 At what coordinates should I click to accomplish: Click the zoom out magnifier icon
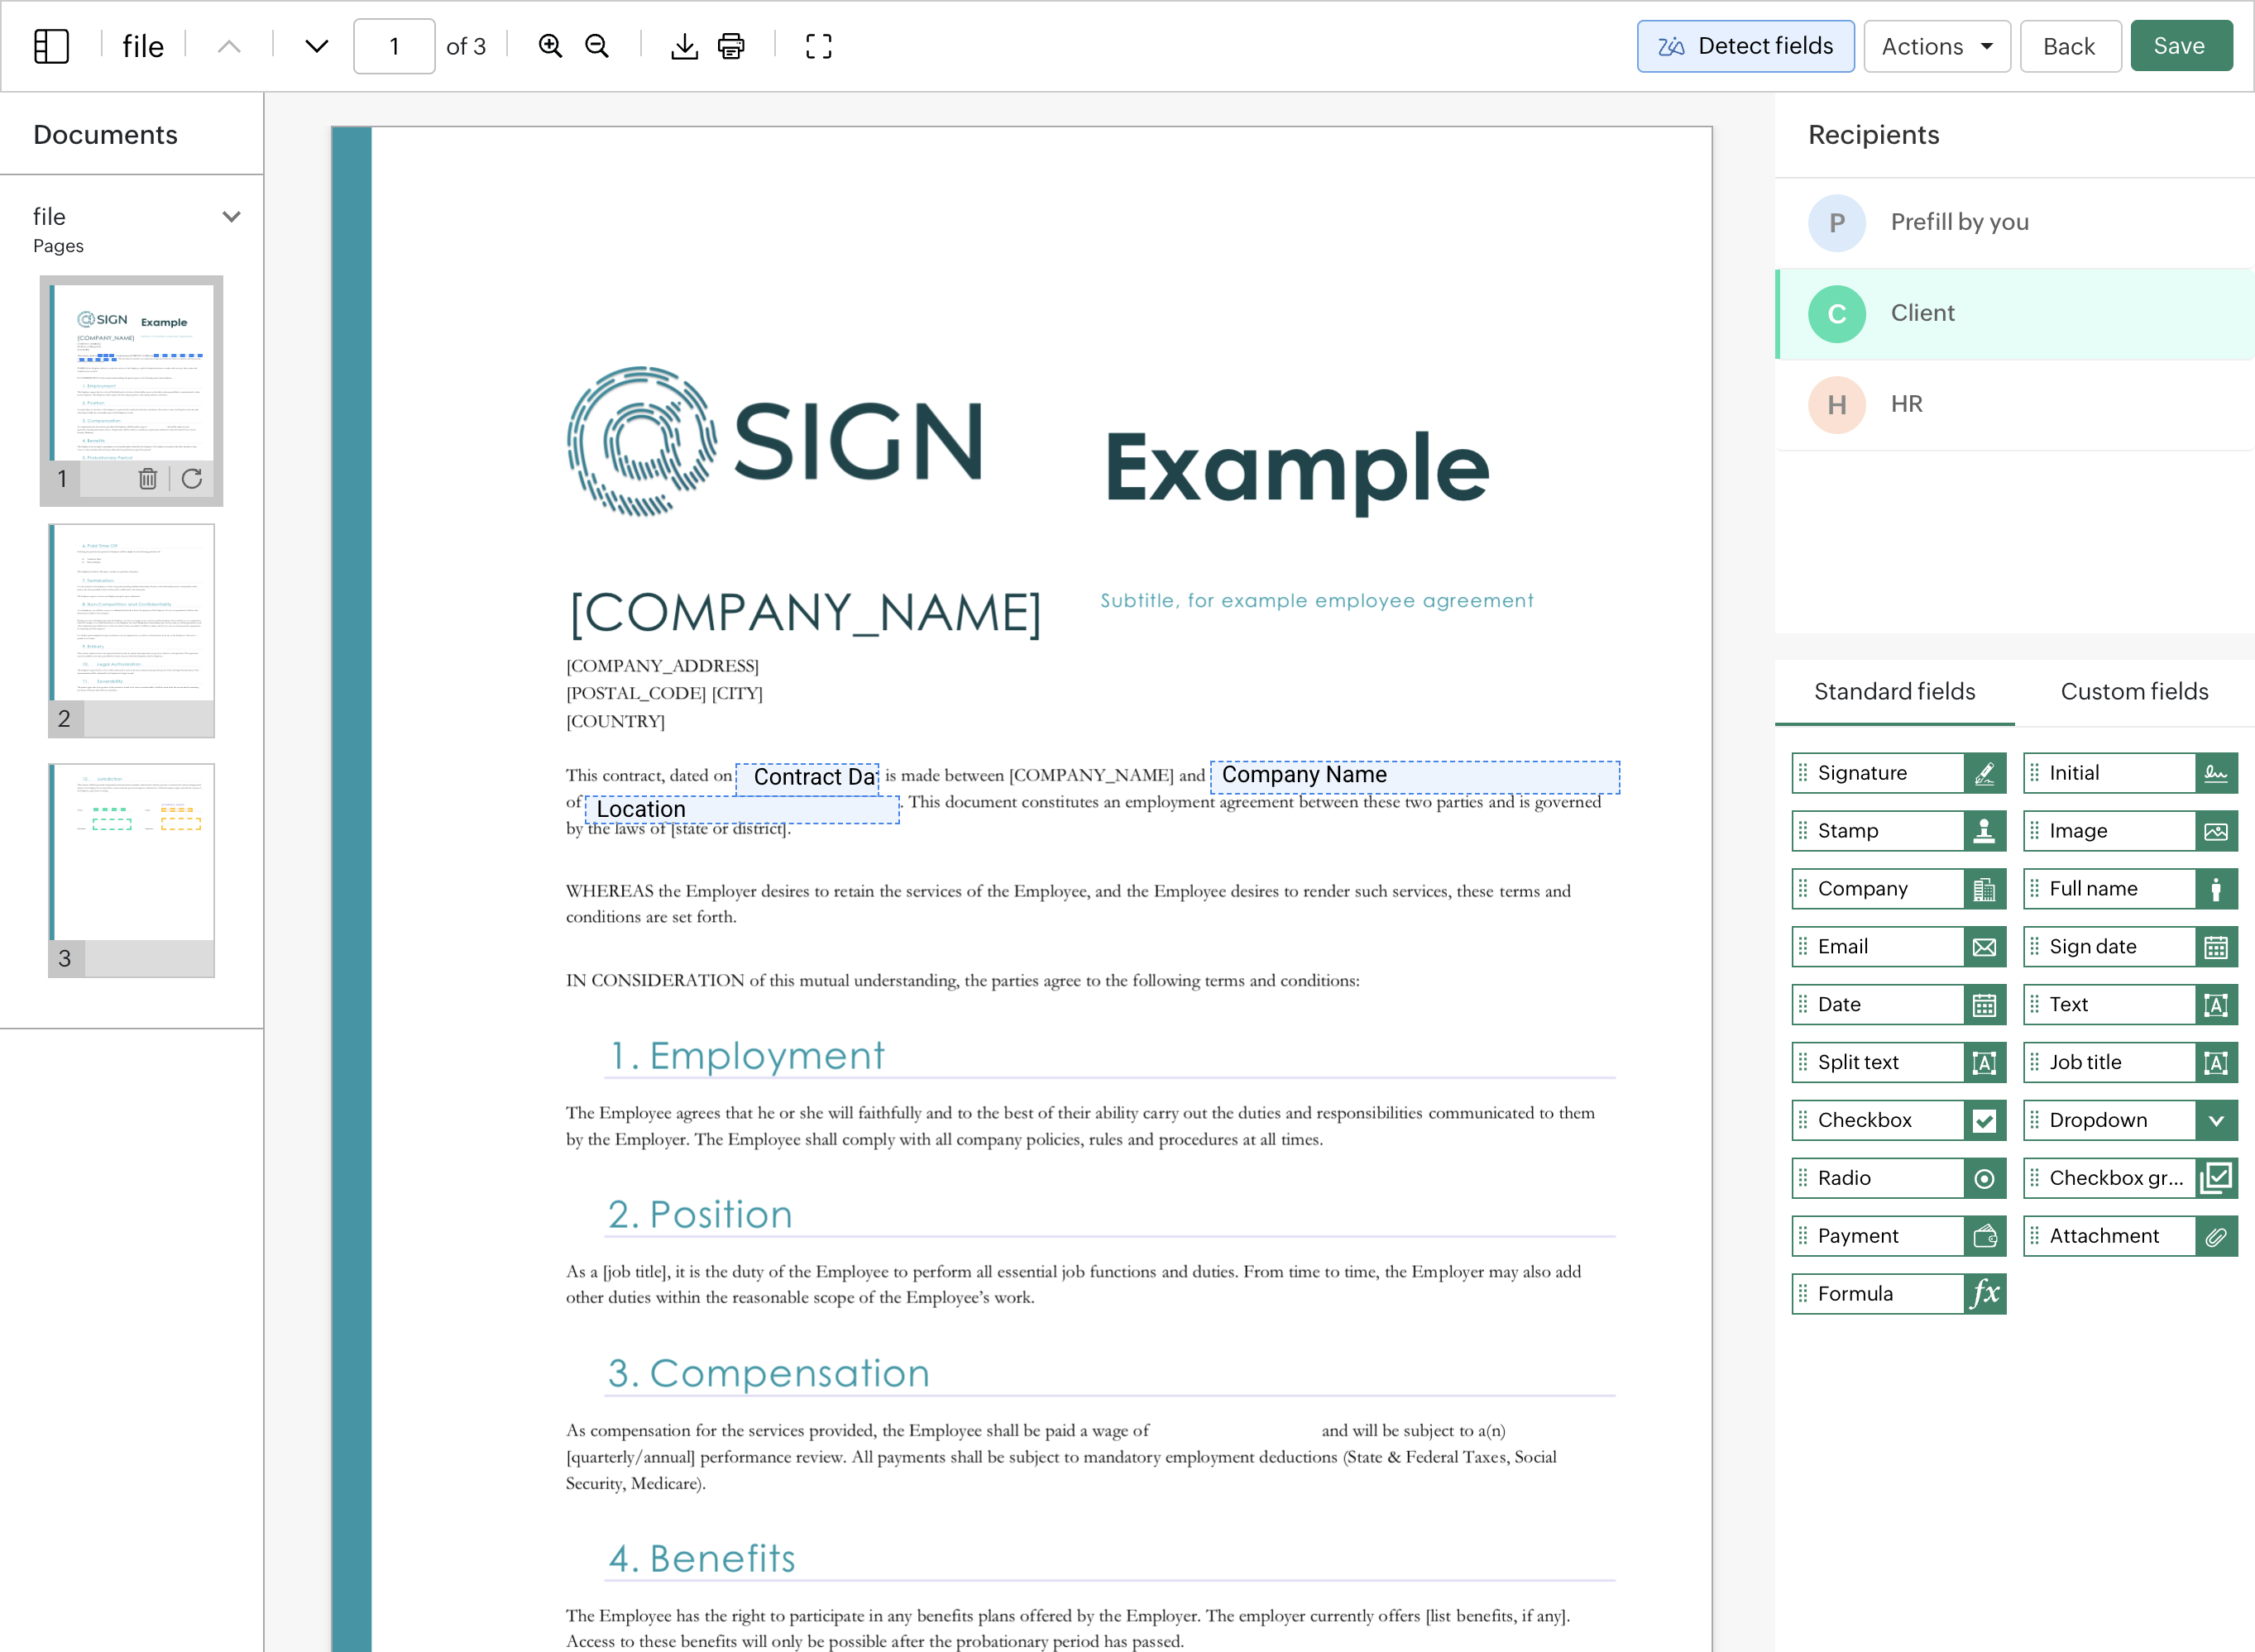tap(597, 46)
